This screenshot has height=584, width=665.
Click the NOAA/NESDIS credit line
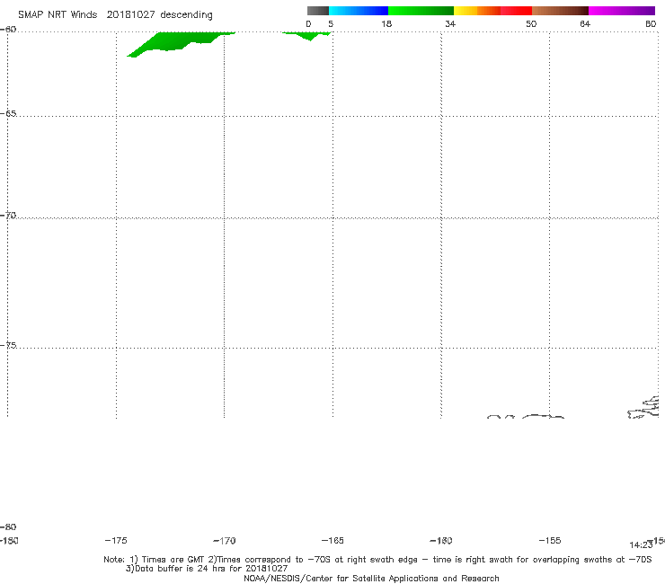coord(371,579)
